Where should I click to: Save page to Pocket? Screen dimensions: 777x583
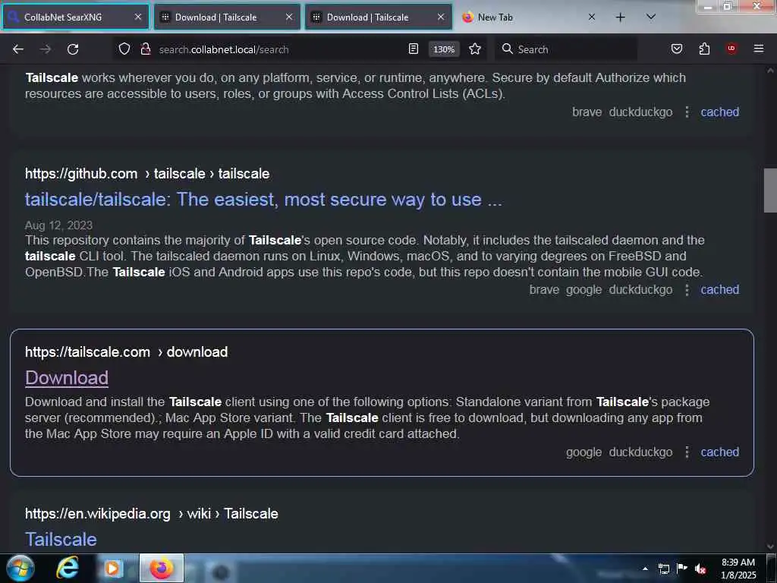point(676,49)
